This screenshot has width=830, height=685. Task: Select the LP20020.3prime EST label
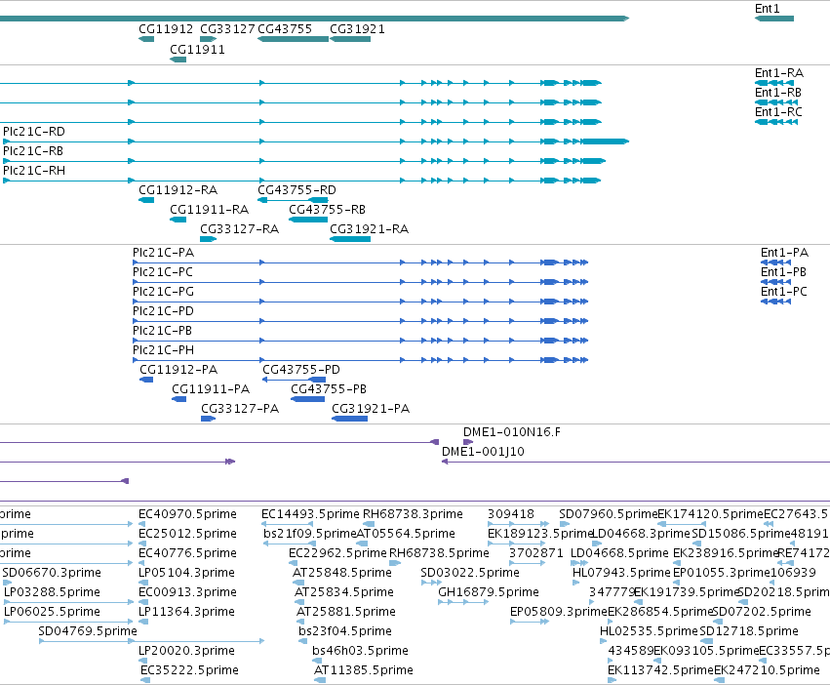(x=186, y=651)
